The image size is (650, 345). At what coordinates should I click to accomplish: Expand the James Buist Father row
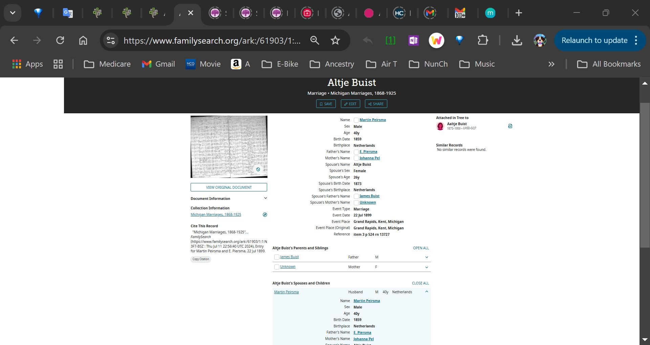[x=427, y=257]
